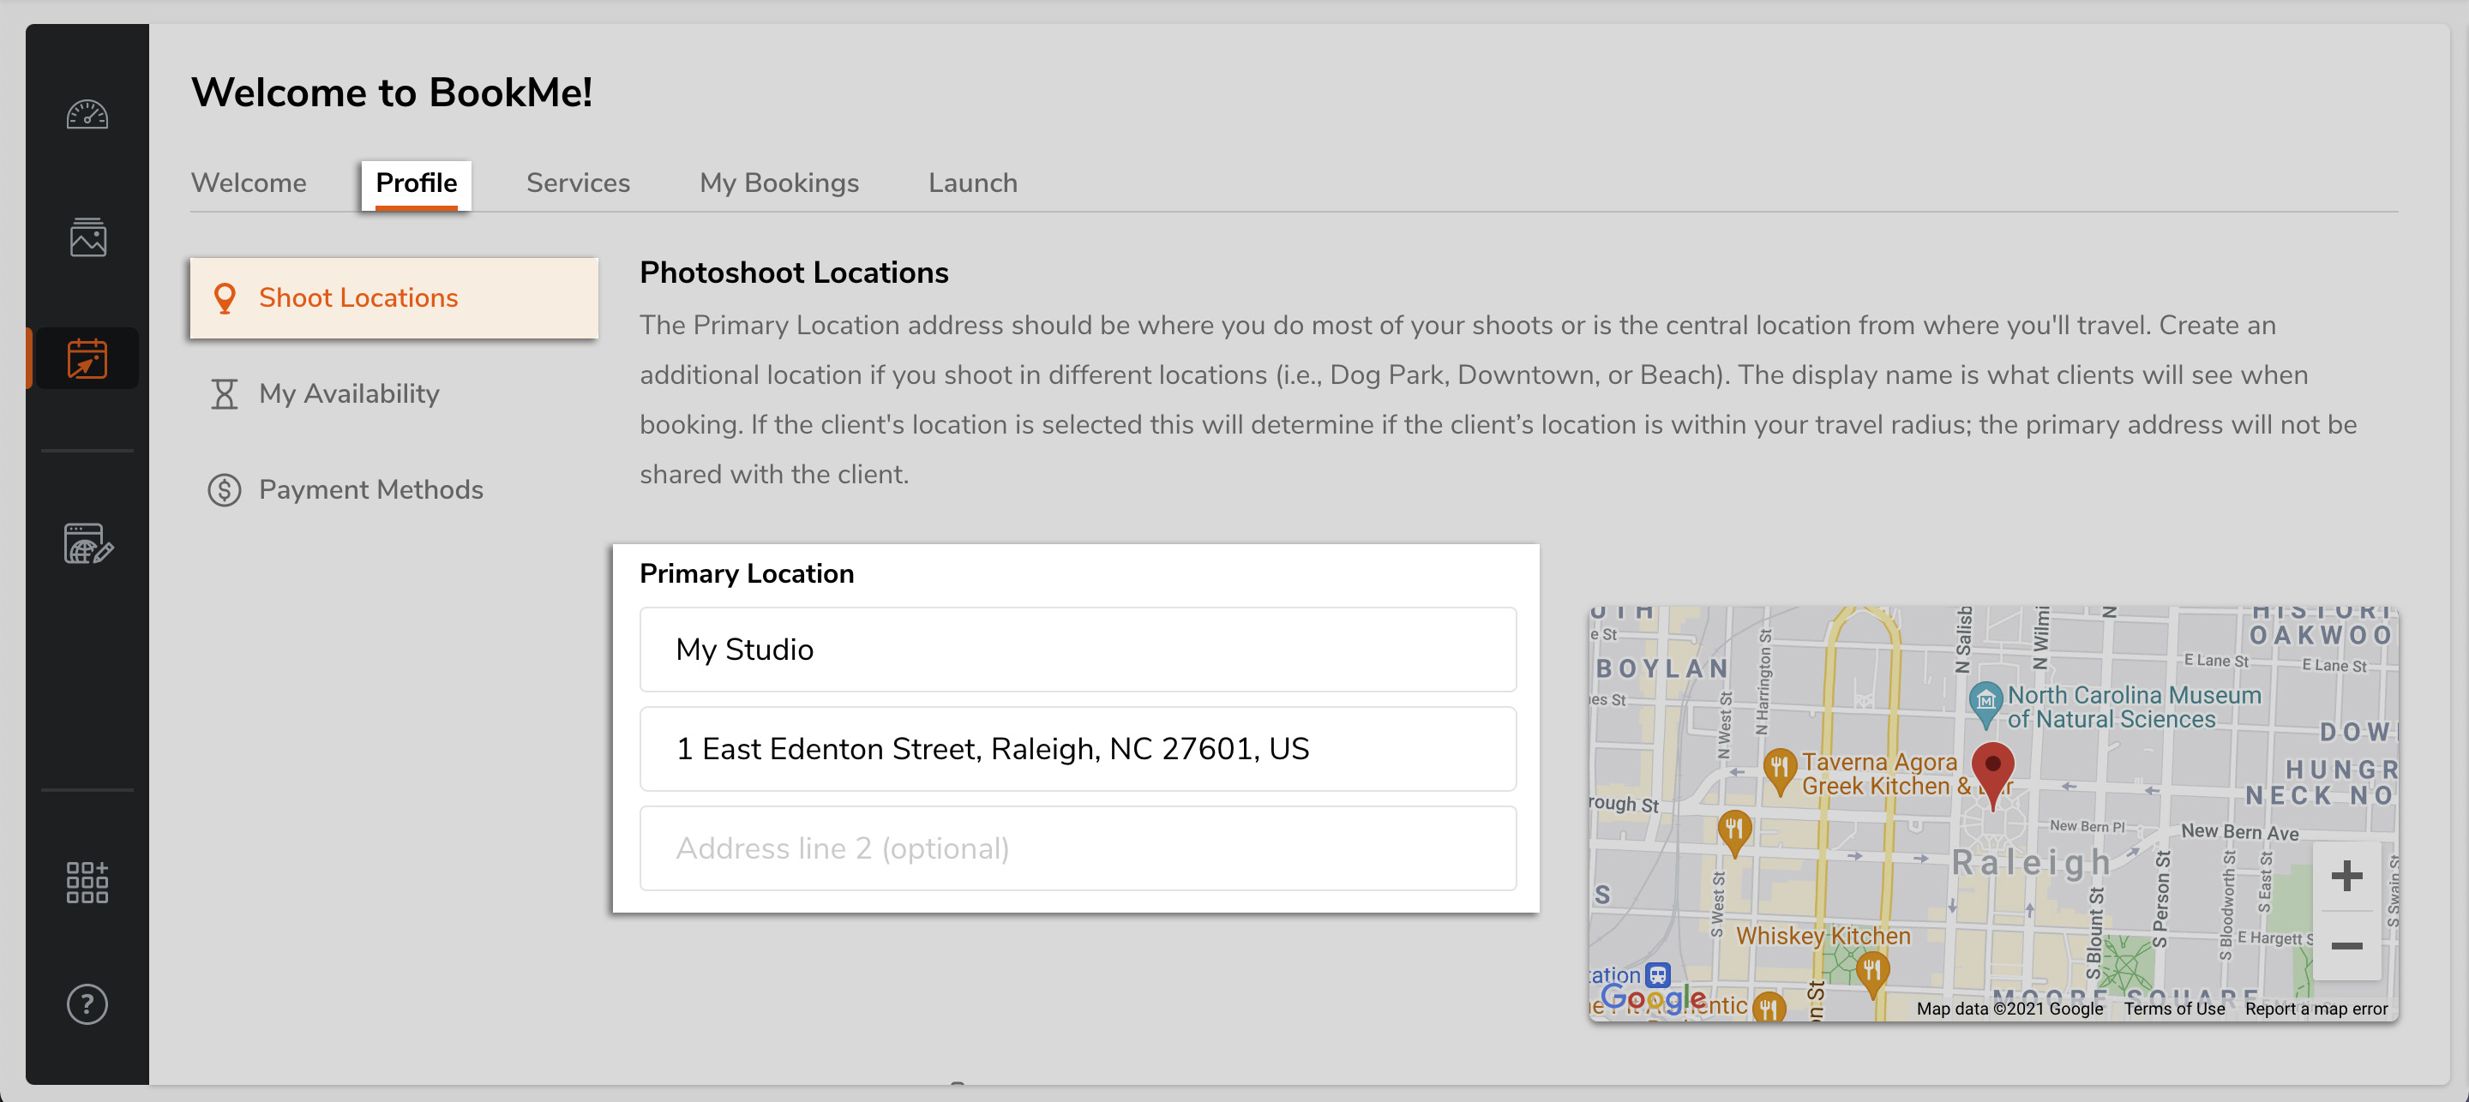Click the Photoshoot Locations heading

pos(794,273)
